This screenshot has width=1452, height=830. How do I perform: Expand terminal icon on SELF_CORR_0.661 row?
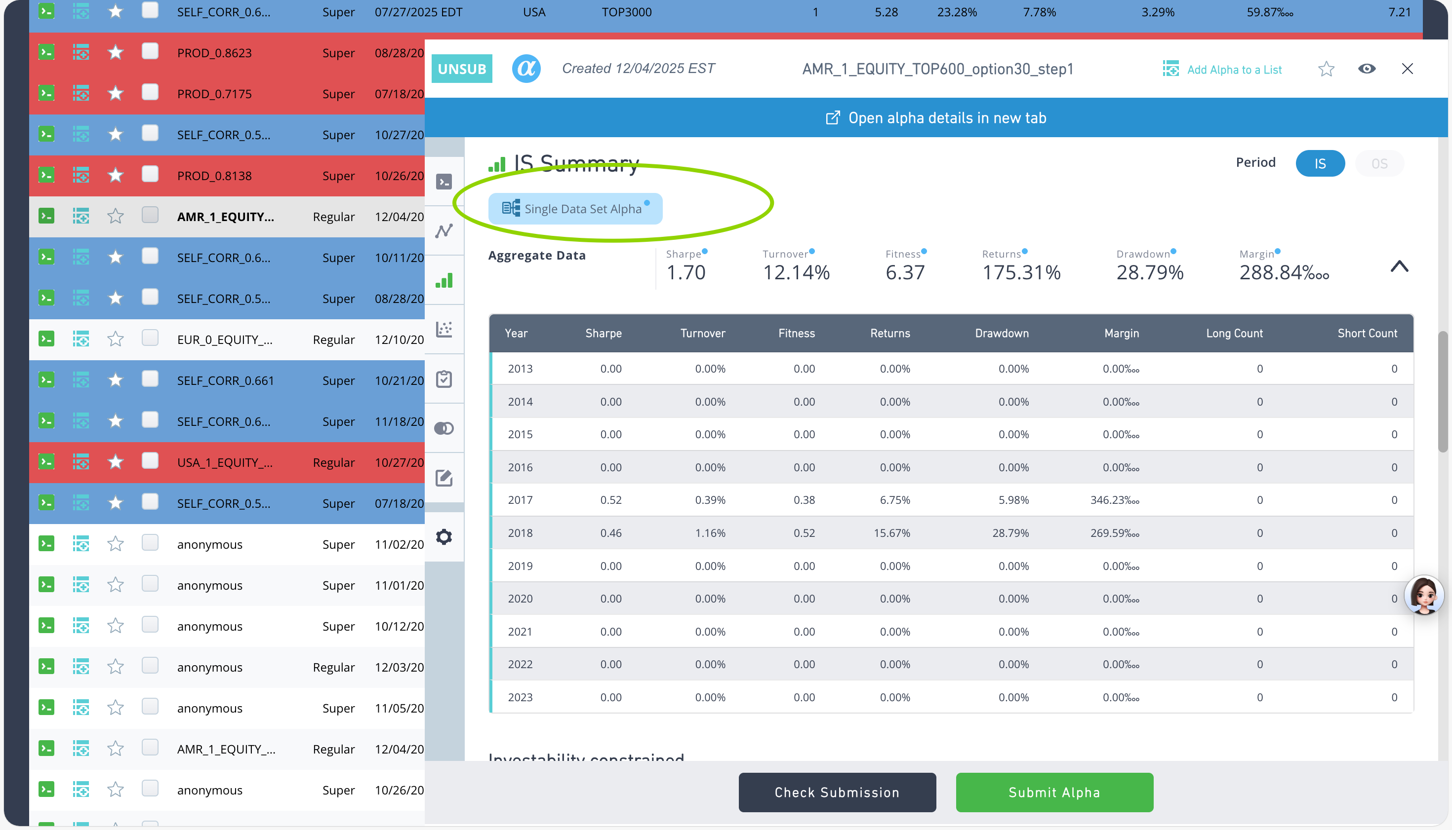pyautogui.click(x=46, y=380)
